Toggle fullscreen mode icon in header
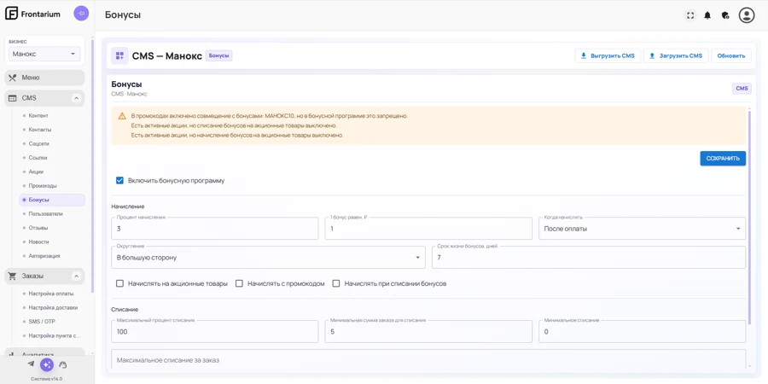The width and height of the screenshot is (768, 384). coord(690,15)
